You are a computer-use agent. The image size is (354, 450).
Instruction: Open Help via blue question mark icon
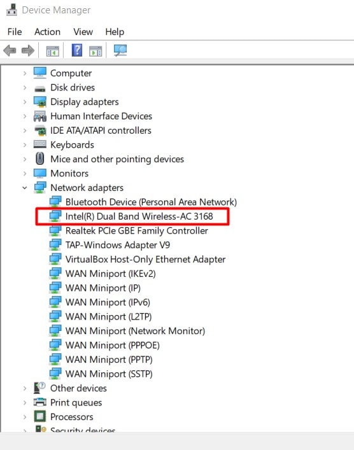click(x=77, y=50)
